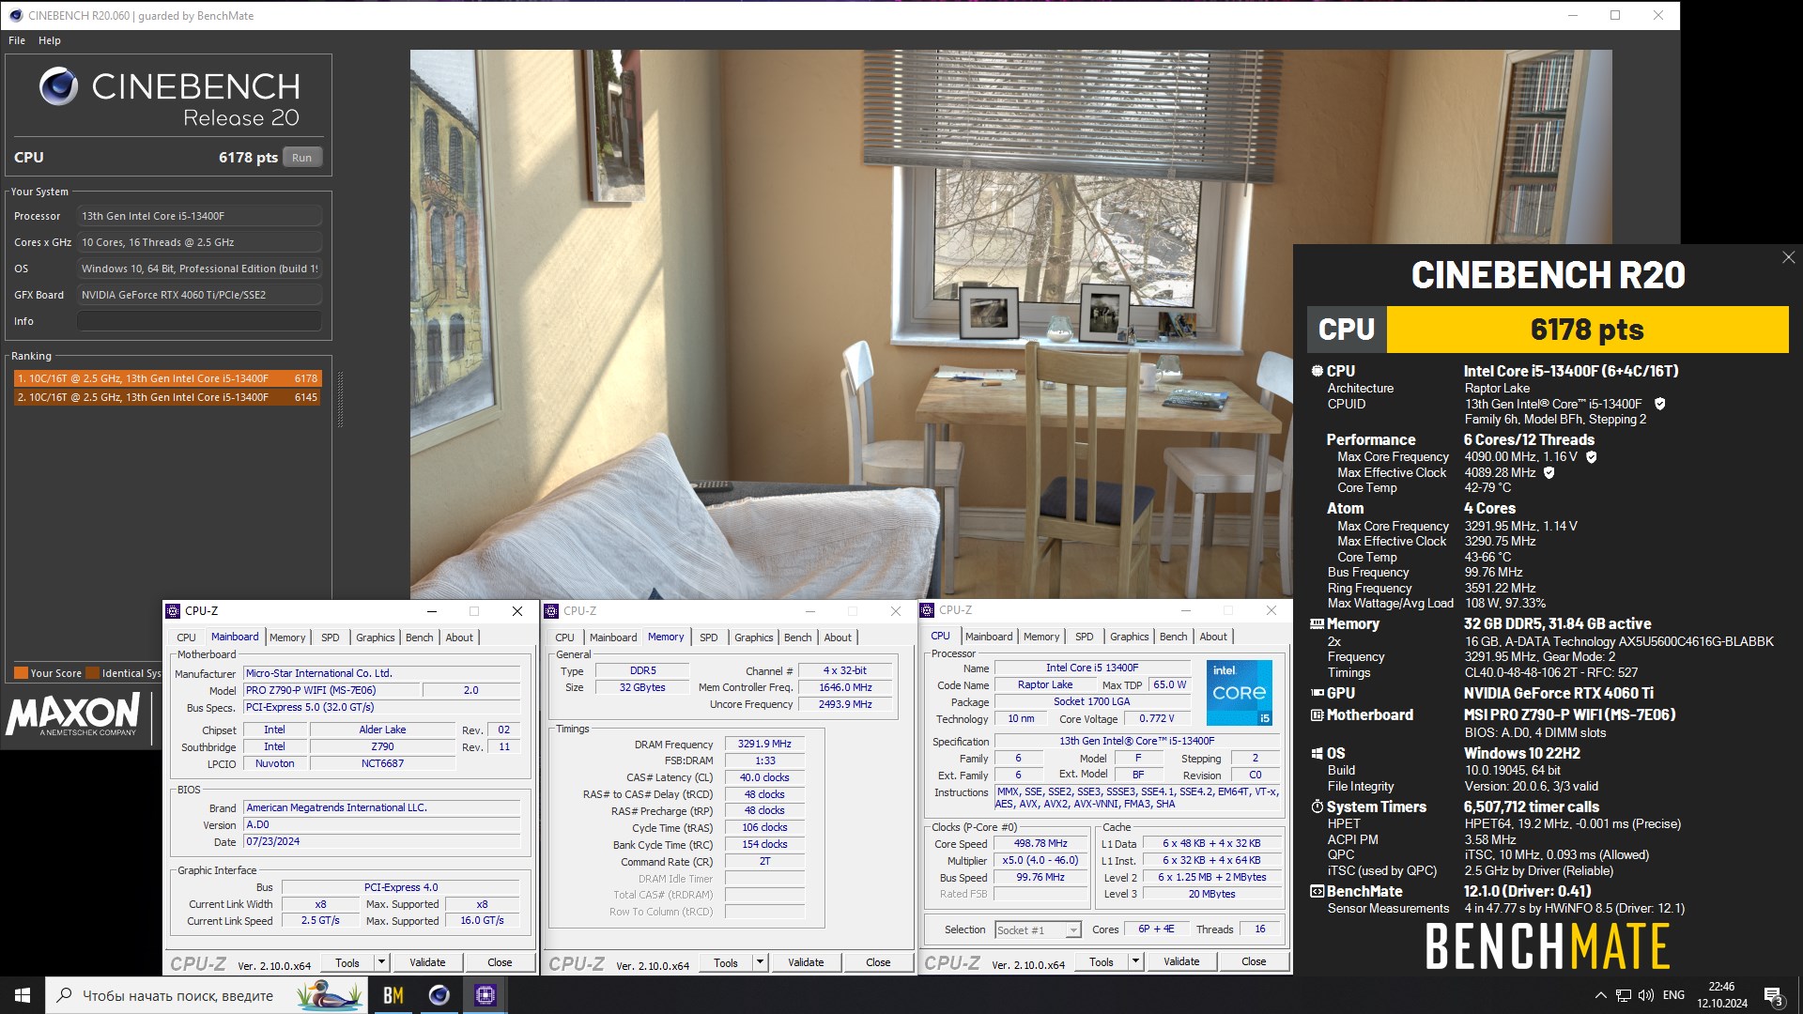Click the Motherboard section icon in the BenchMate panel
1803x1014 pixels.
click(x=1318, y=714)
